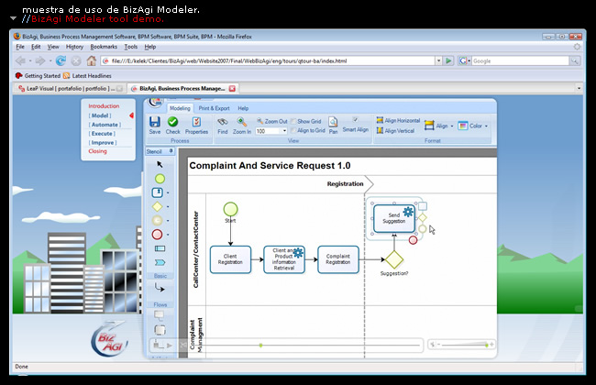Click the Save icon in Process group
Viewport: 596px width, 385px height.
[x=155, y=124]
